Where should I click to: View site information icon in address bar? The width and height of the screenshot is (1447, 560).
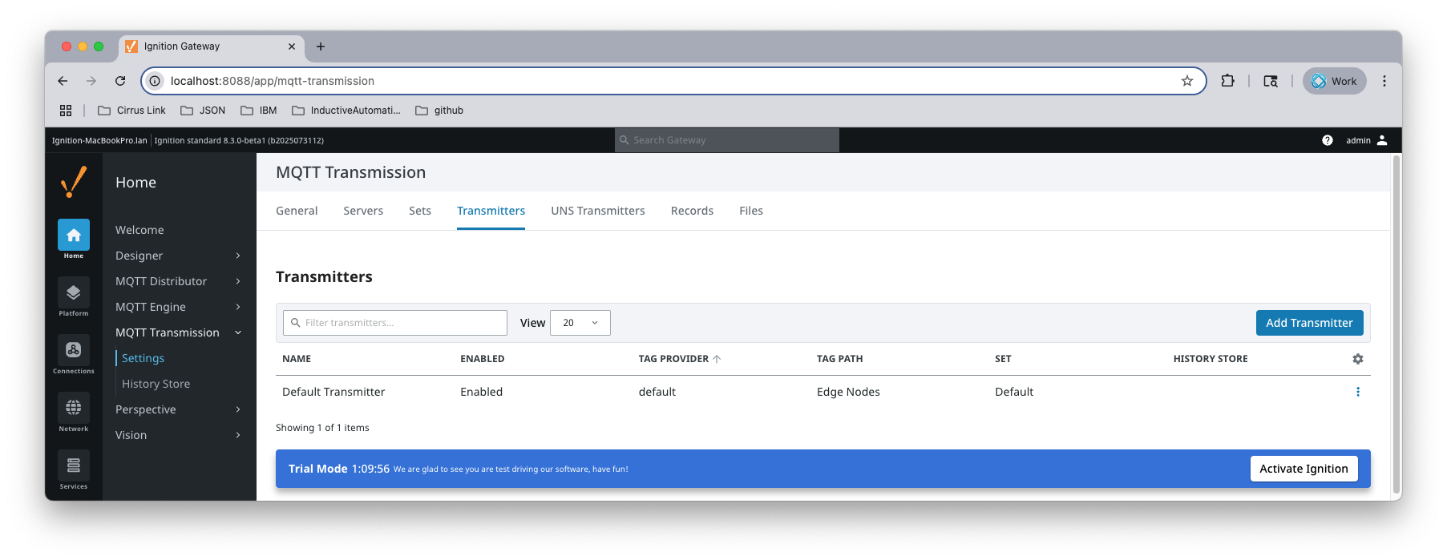[x=156, y=81]
